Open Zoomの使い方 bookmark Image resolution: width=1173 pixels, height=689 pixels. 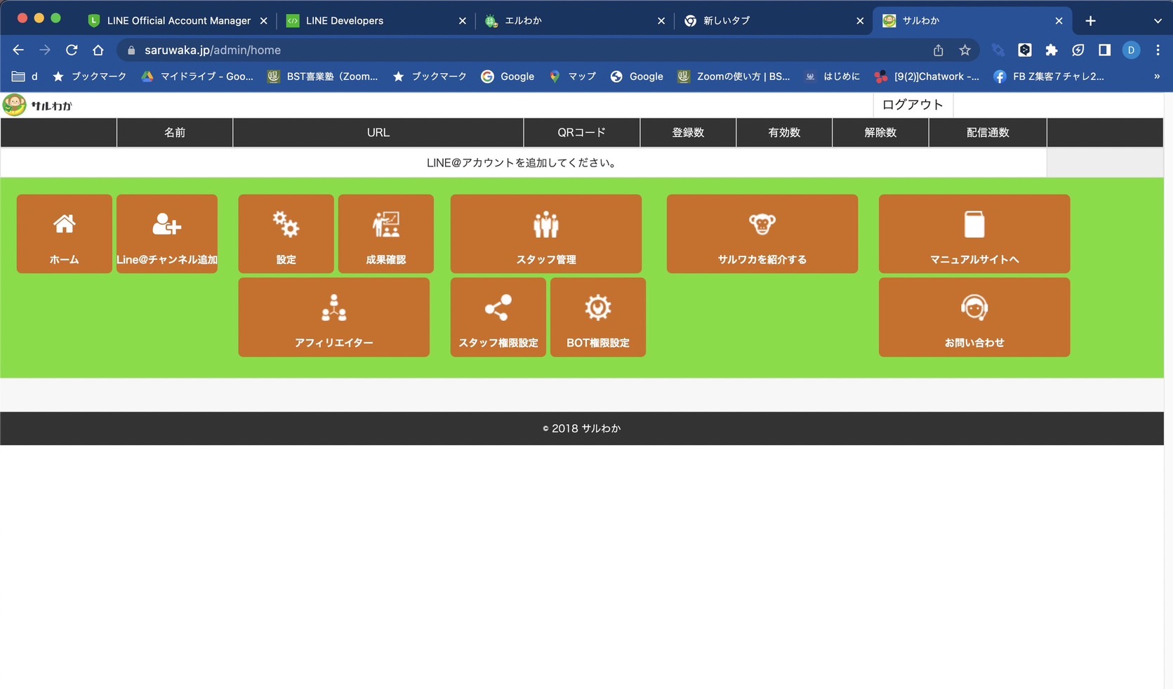734,77
